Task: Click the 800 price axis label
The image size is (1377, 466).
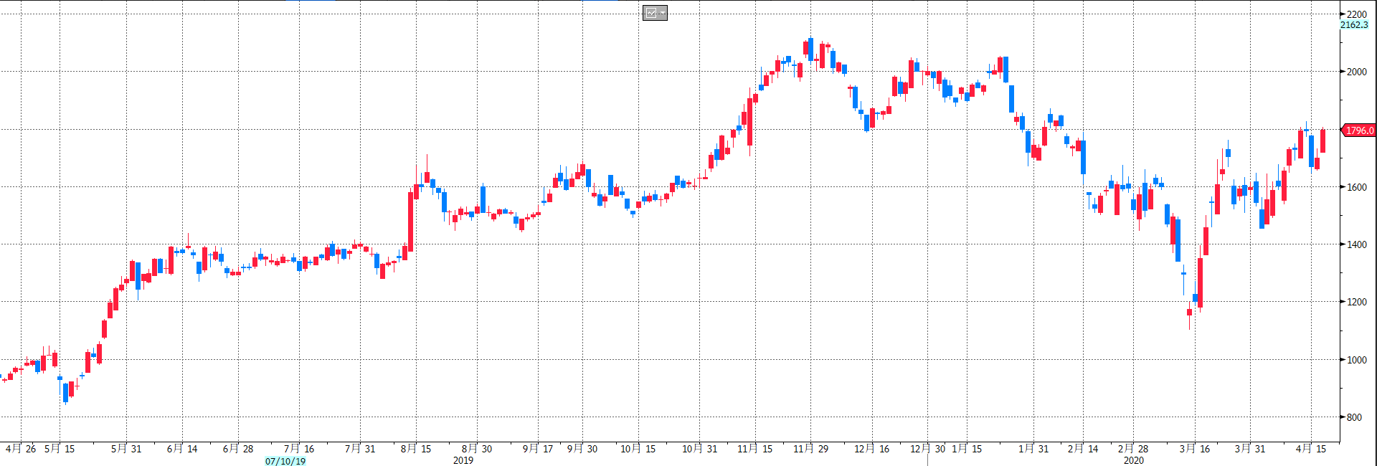Action: (1354, 417)
